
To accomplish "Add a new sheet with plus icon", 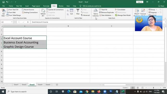I will 57,85.
